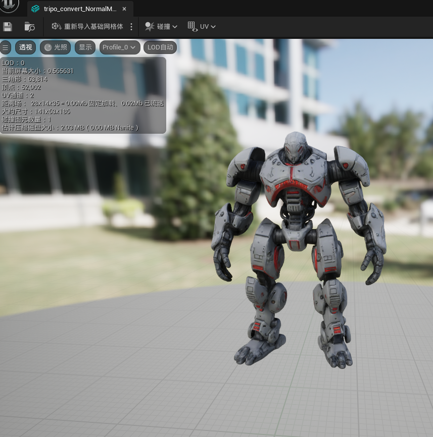Expand the Profile_0 preview profile dropdown

pos(120,47)
